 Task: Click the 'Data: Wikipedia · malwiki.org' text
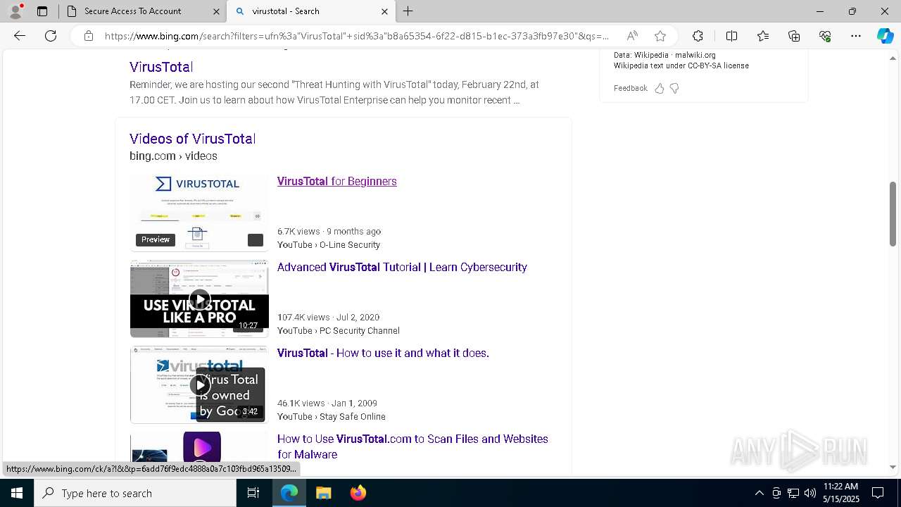pyautogui.click(x=664, y=55)
